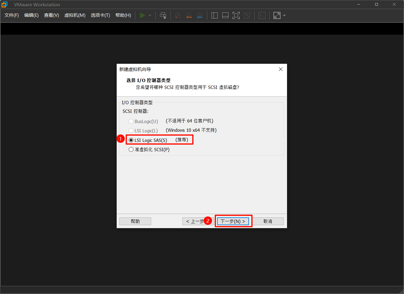Click the 下一步(N) button

[x=233, y=221]
